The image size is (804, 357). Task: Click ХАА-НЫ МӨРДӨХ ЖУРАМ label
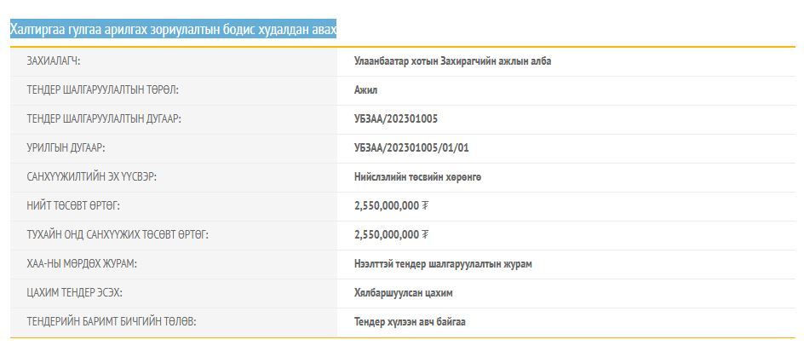click(82, 264)
